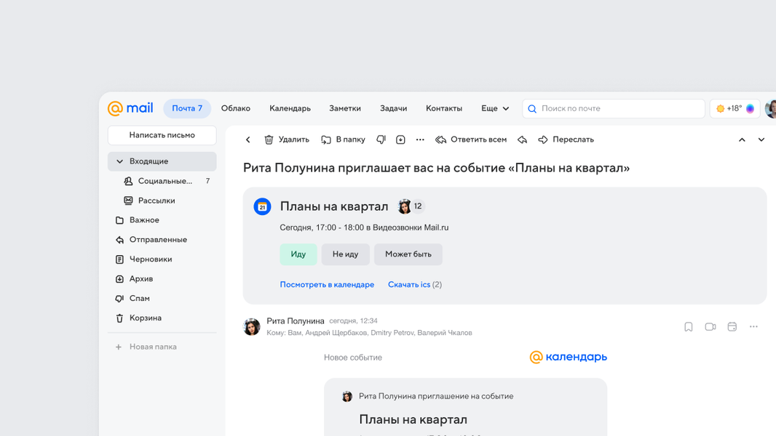The image size is (776, 436).
Task: Go back with the left arrow
Action: [x=248, y=140]
